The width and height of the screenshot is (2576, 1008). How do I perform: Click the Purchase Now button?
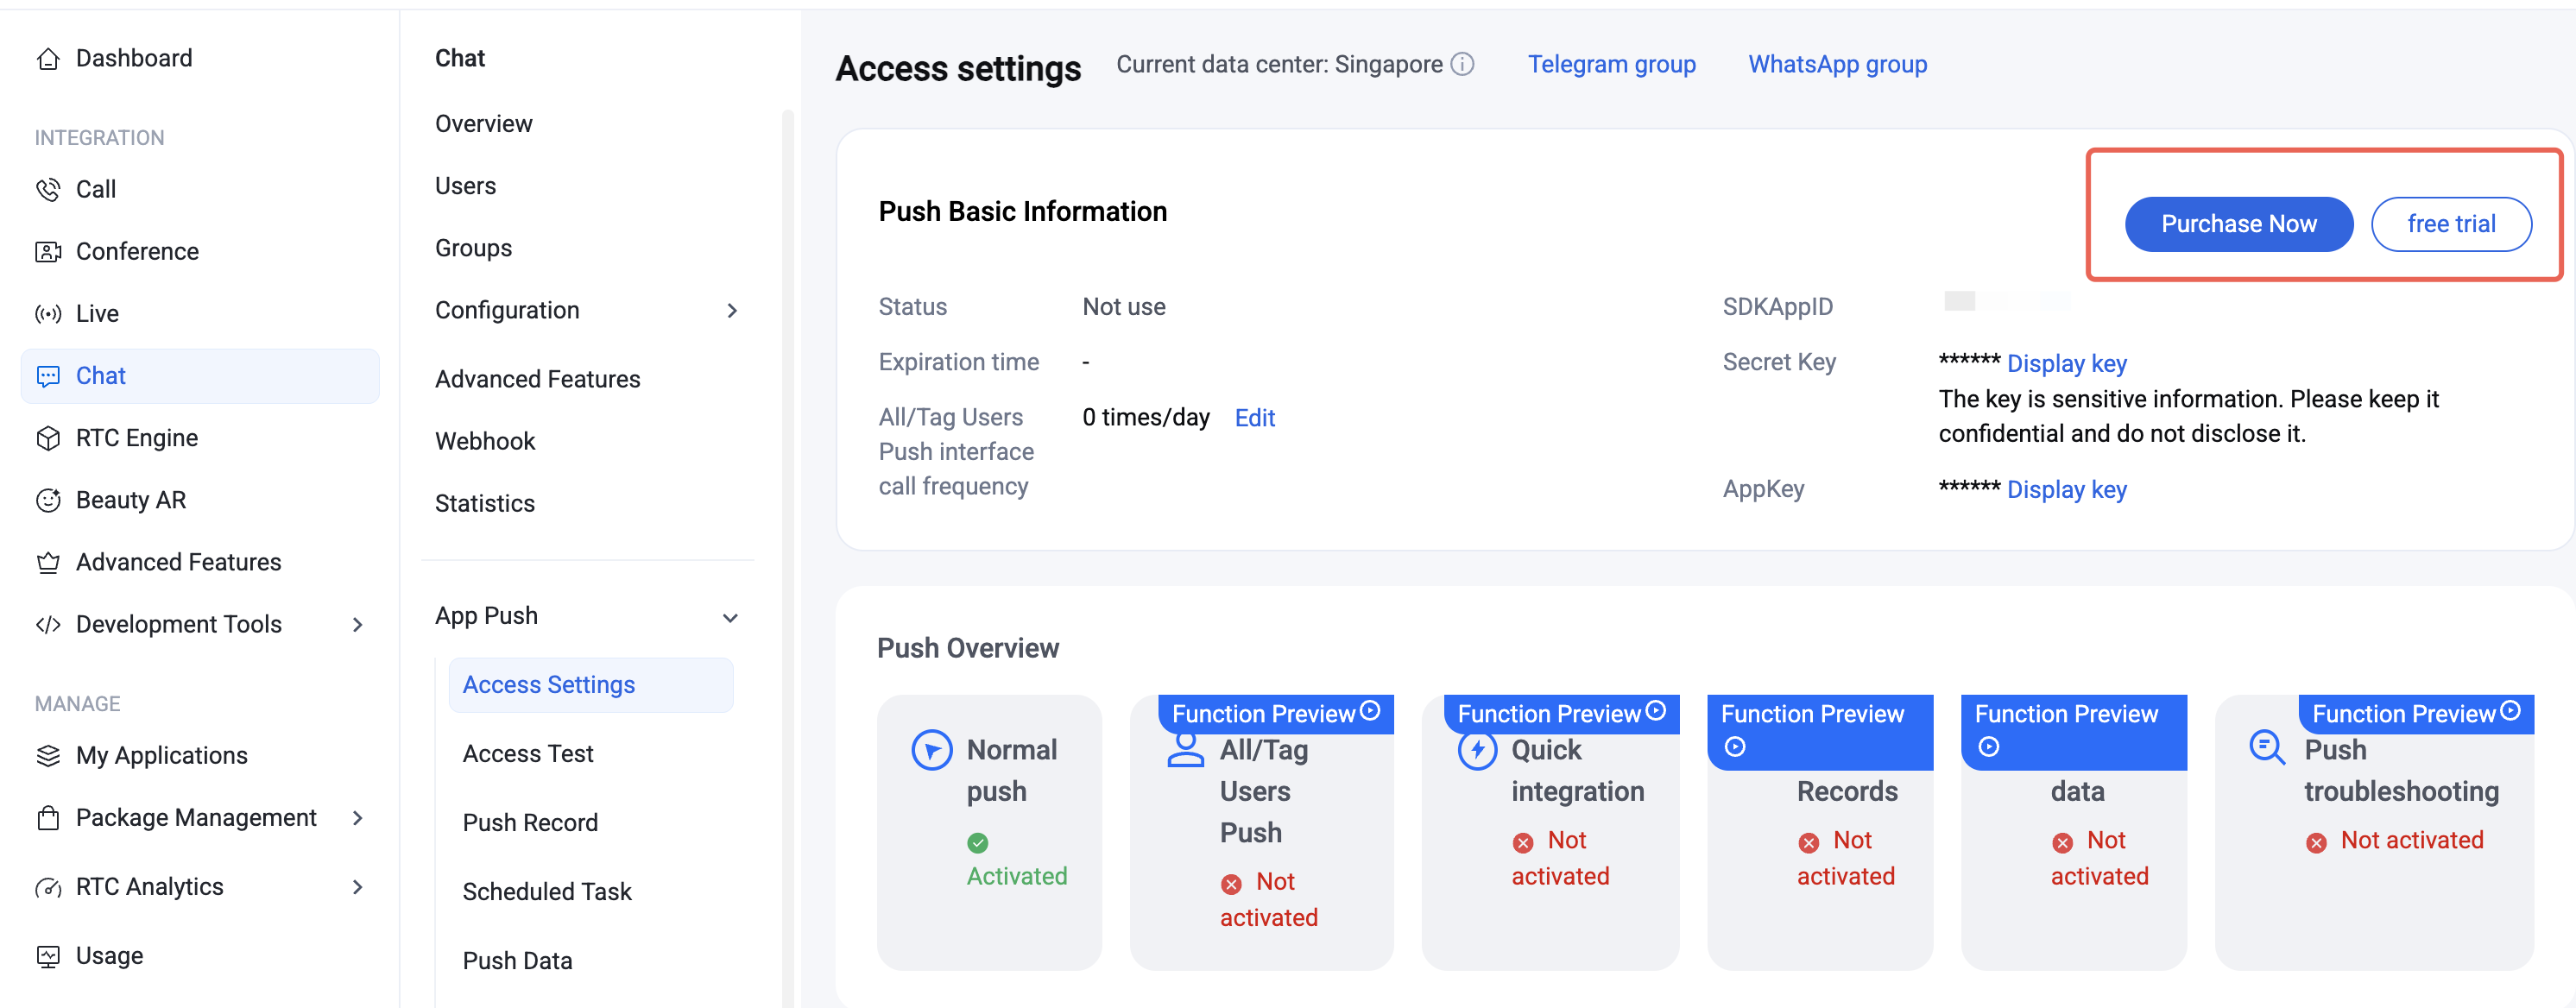point(2238,224)
